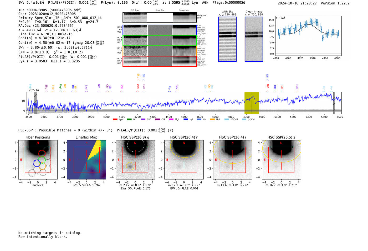Select the blue-bordered 2D spectrum fiber row
Viewport: 368px width, 251px height.
(160, 30)
